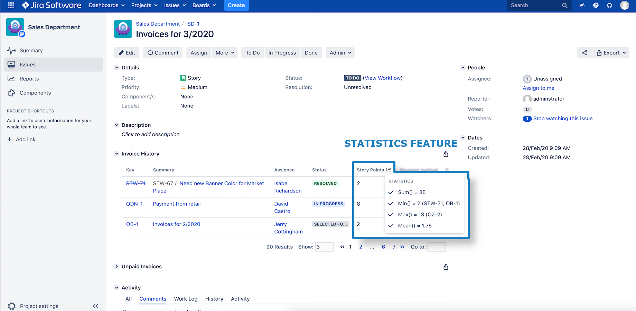The image size is (636, 311).
Task: Click export icon for Invoice History
Action: pos(446,154)
